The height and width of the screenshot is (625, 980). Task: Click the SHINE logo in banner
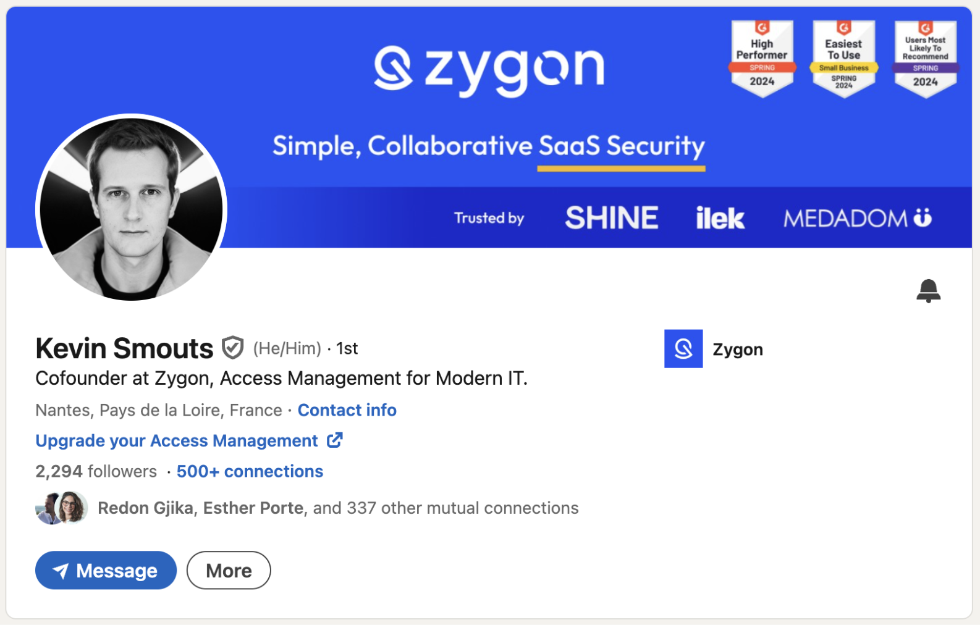click(x=612, y=218)
